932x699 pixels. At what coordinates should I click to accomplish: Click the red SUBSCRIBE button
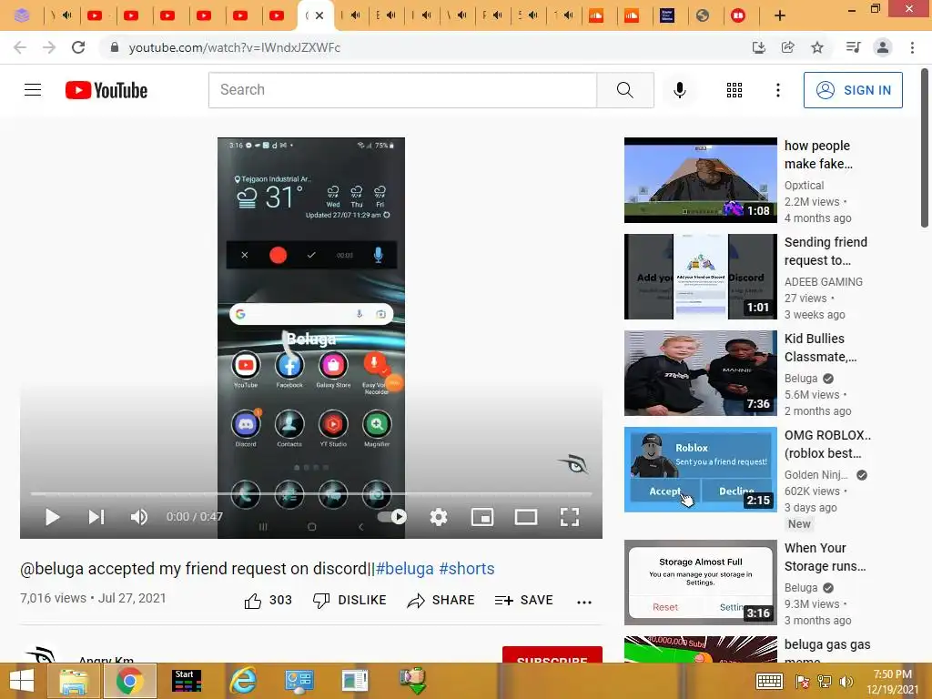tap(552, 655)
